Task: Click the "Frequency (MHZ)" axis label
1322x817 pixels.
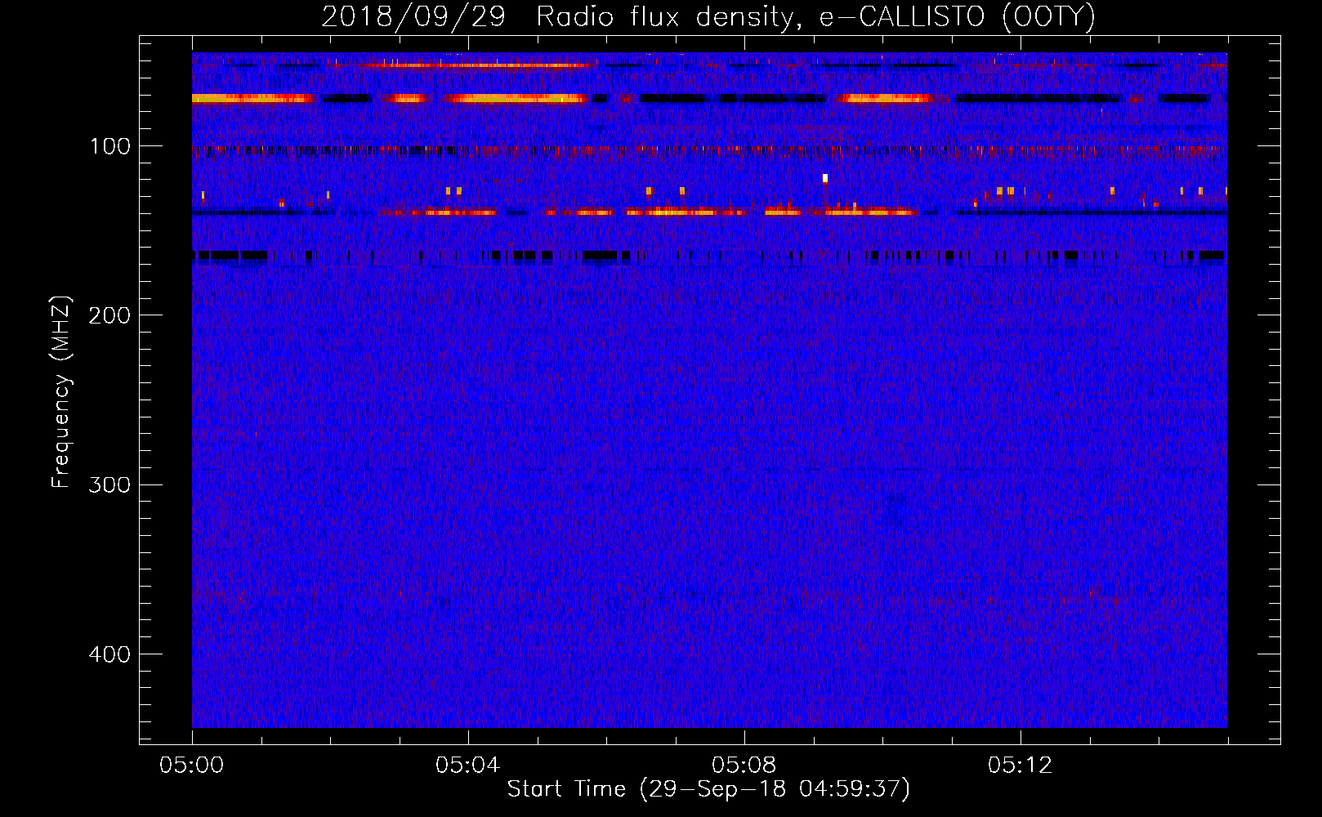Action: (61, 392)
